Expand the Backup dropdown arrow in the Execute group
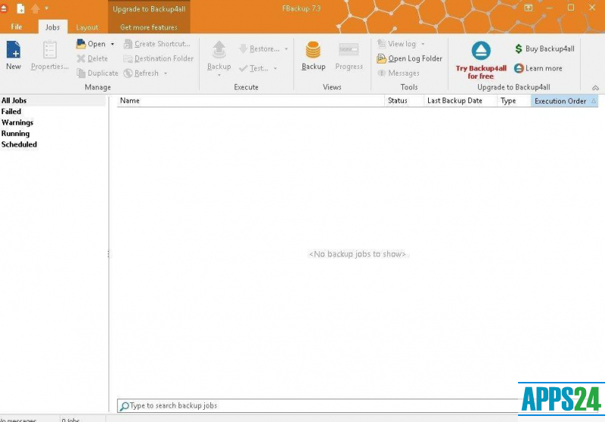This screenshot has width=605, height=422. [219, 75]
